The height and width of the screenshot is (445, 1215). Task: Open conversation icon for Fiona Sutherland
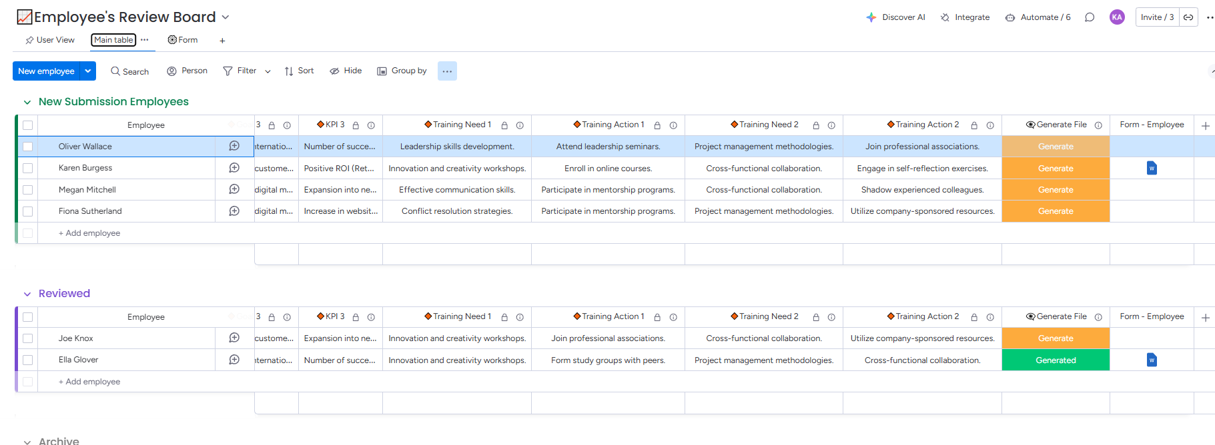[234, 211]
